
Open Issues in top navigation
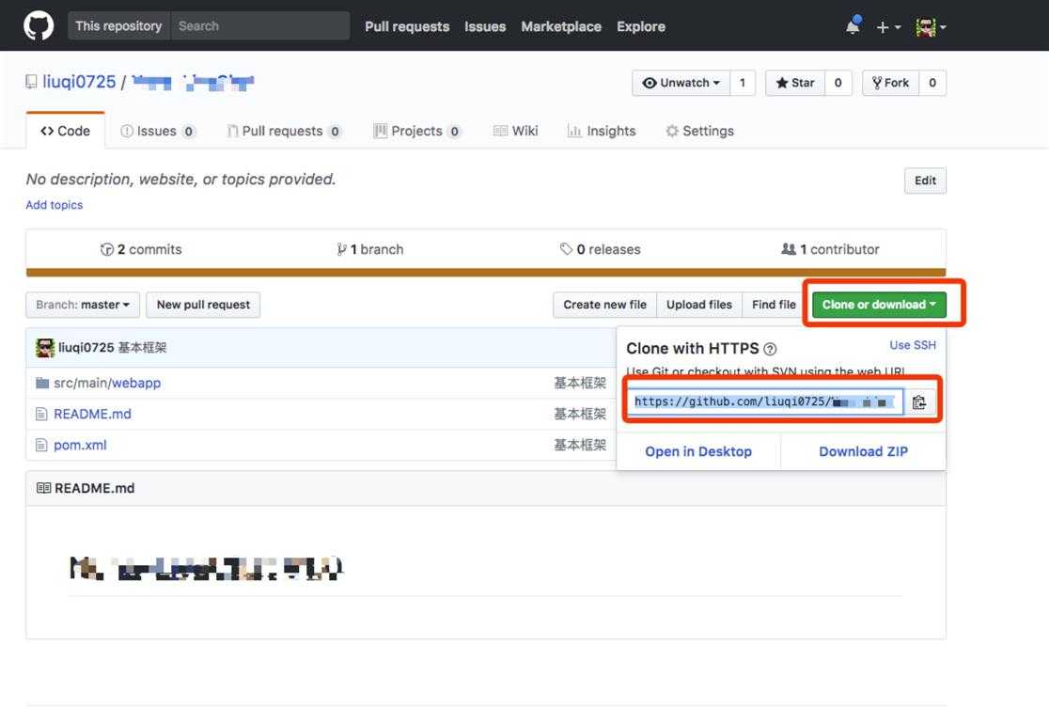pyautogui.click(x=485, y=26)
